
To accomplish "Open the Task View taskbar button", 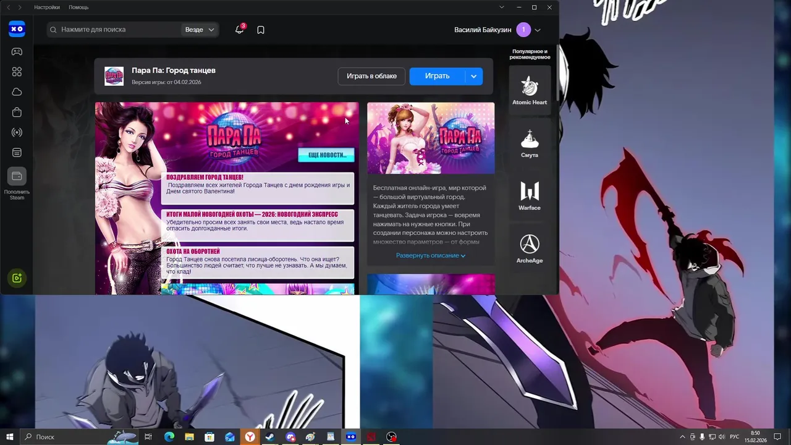I will click(148, 437).
